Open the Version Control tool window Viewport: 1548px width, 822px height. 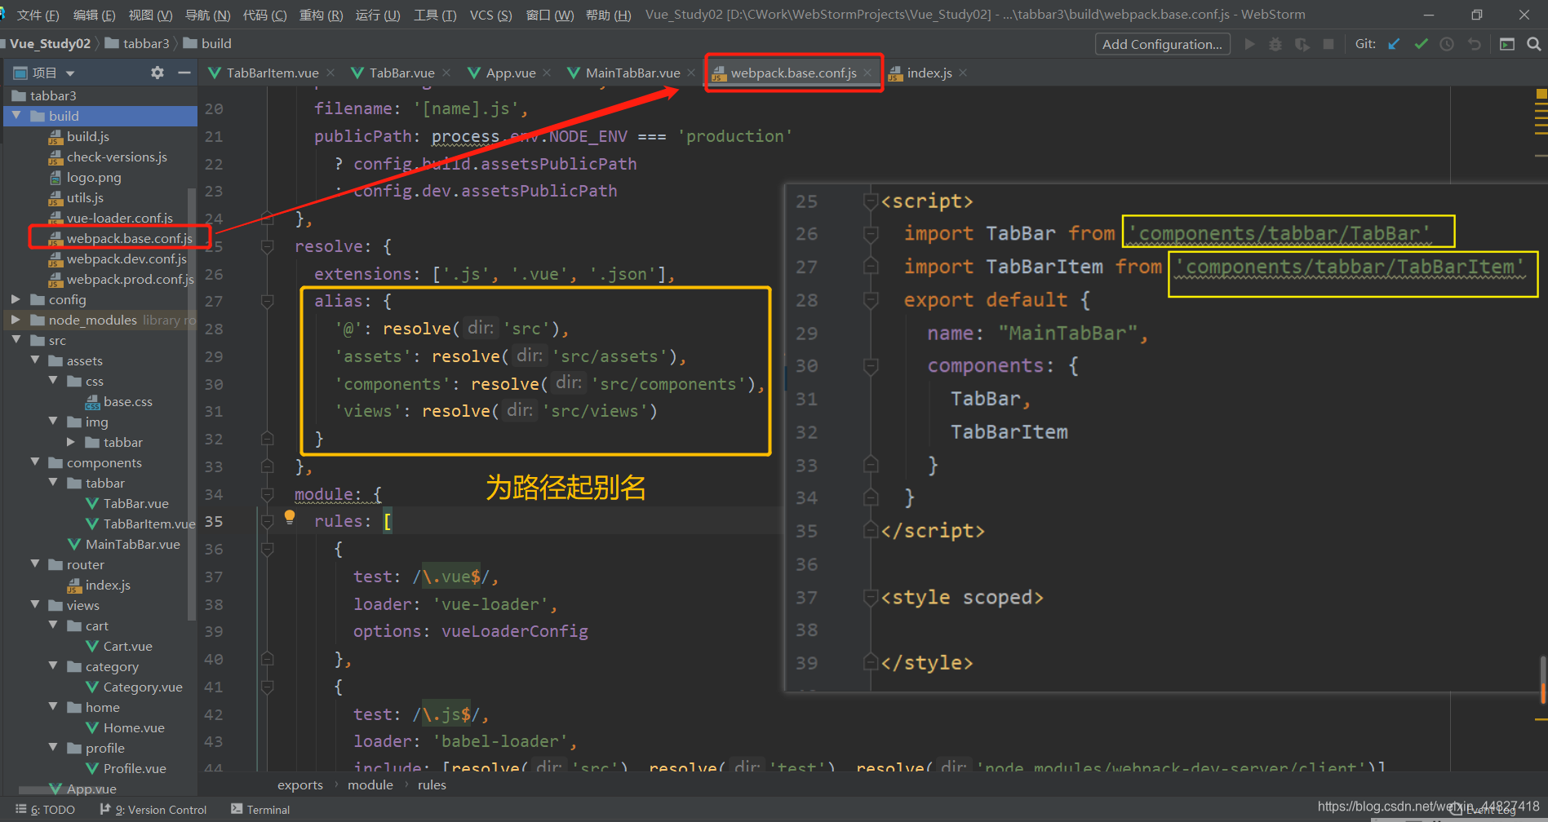153,810
